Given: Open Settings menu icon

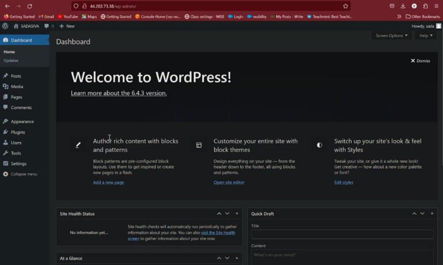Looking at the screenshot, I should coord(5,163).
